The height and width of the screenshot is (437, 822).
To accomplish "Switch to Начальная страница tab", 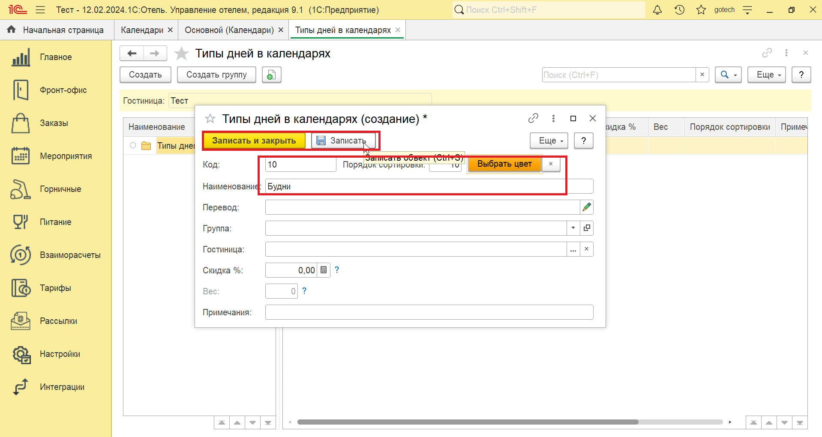I will (57, 30).
